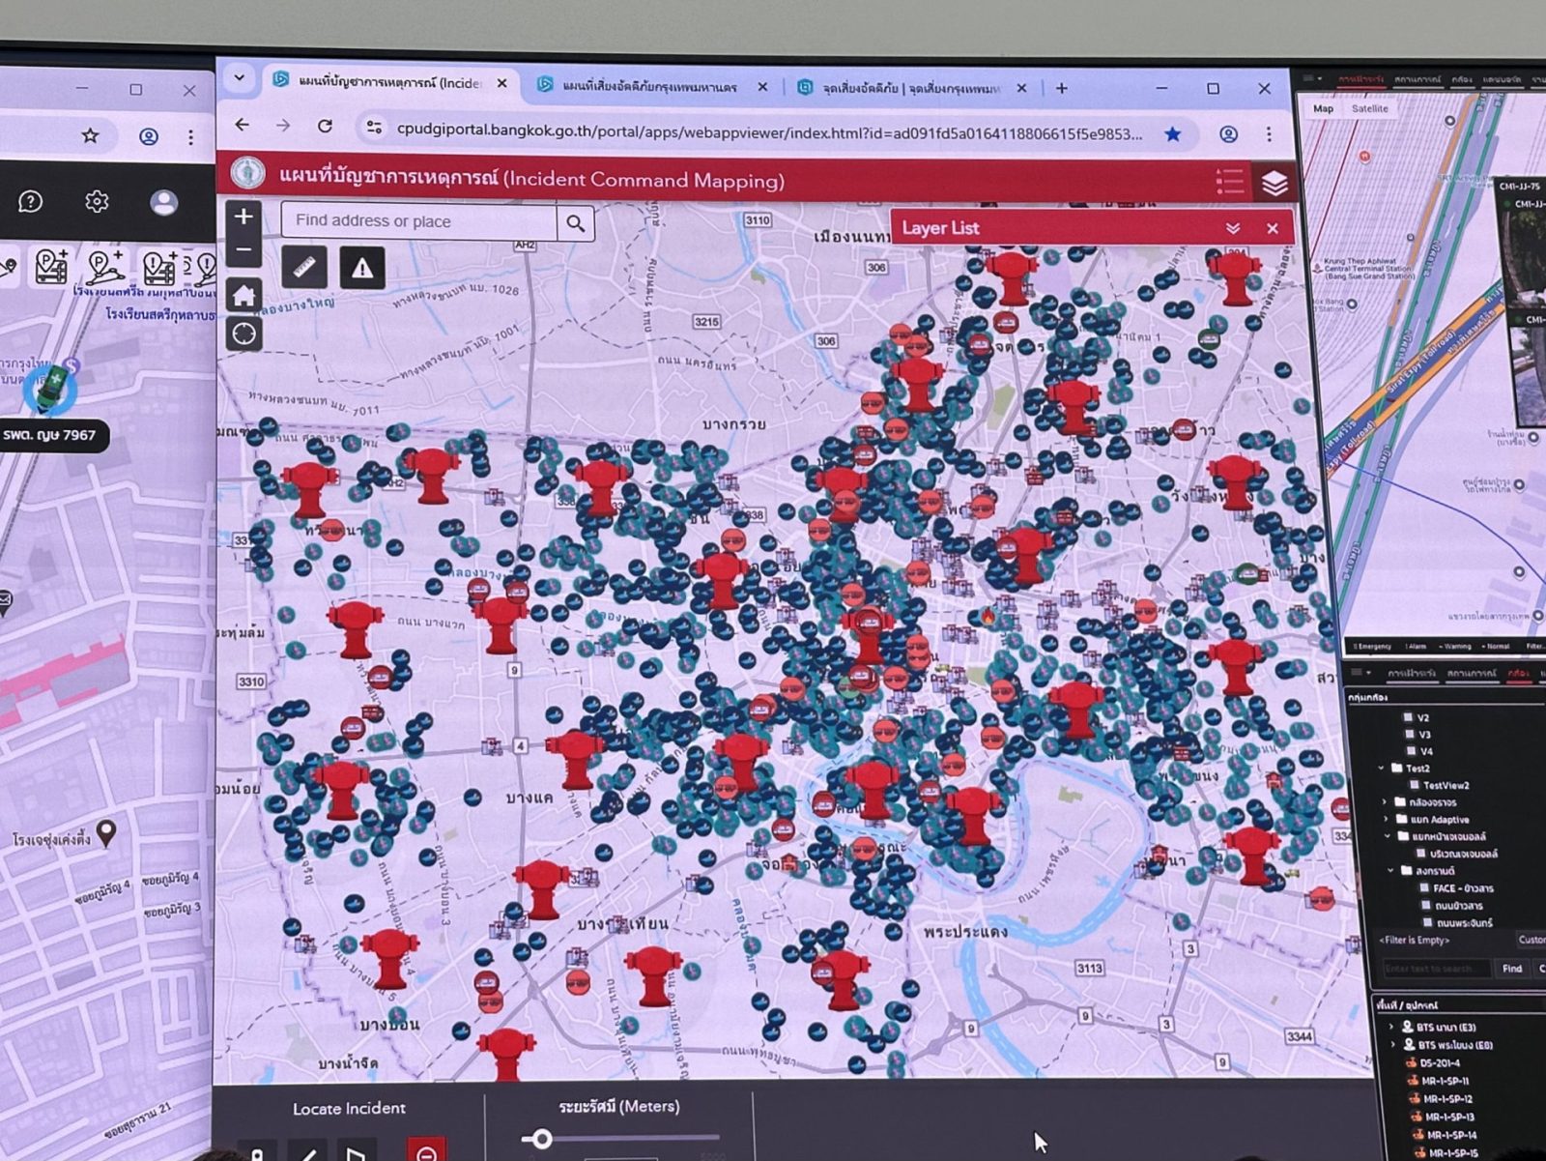Enable the FACE - ข้าวสาร checkbox
Image resolution: width=1546 pixels, height=1161 pixels.
1425,887
